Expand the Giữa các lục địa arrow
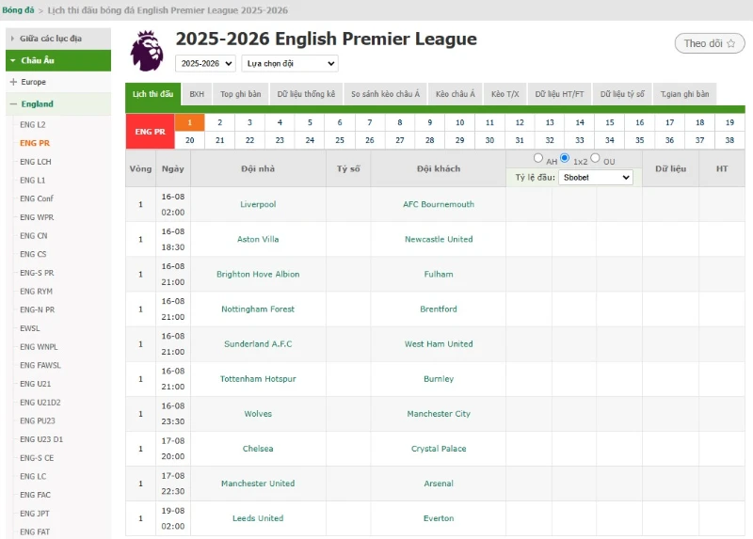 (12, 39)
